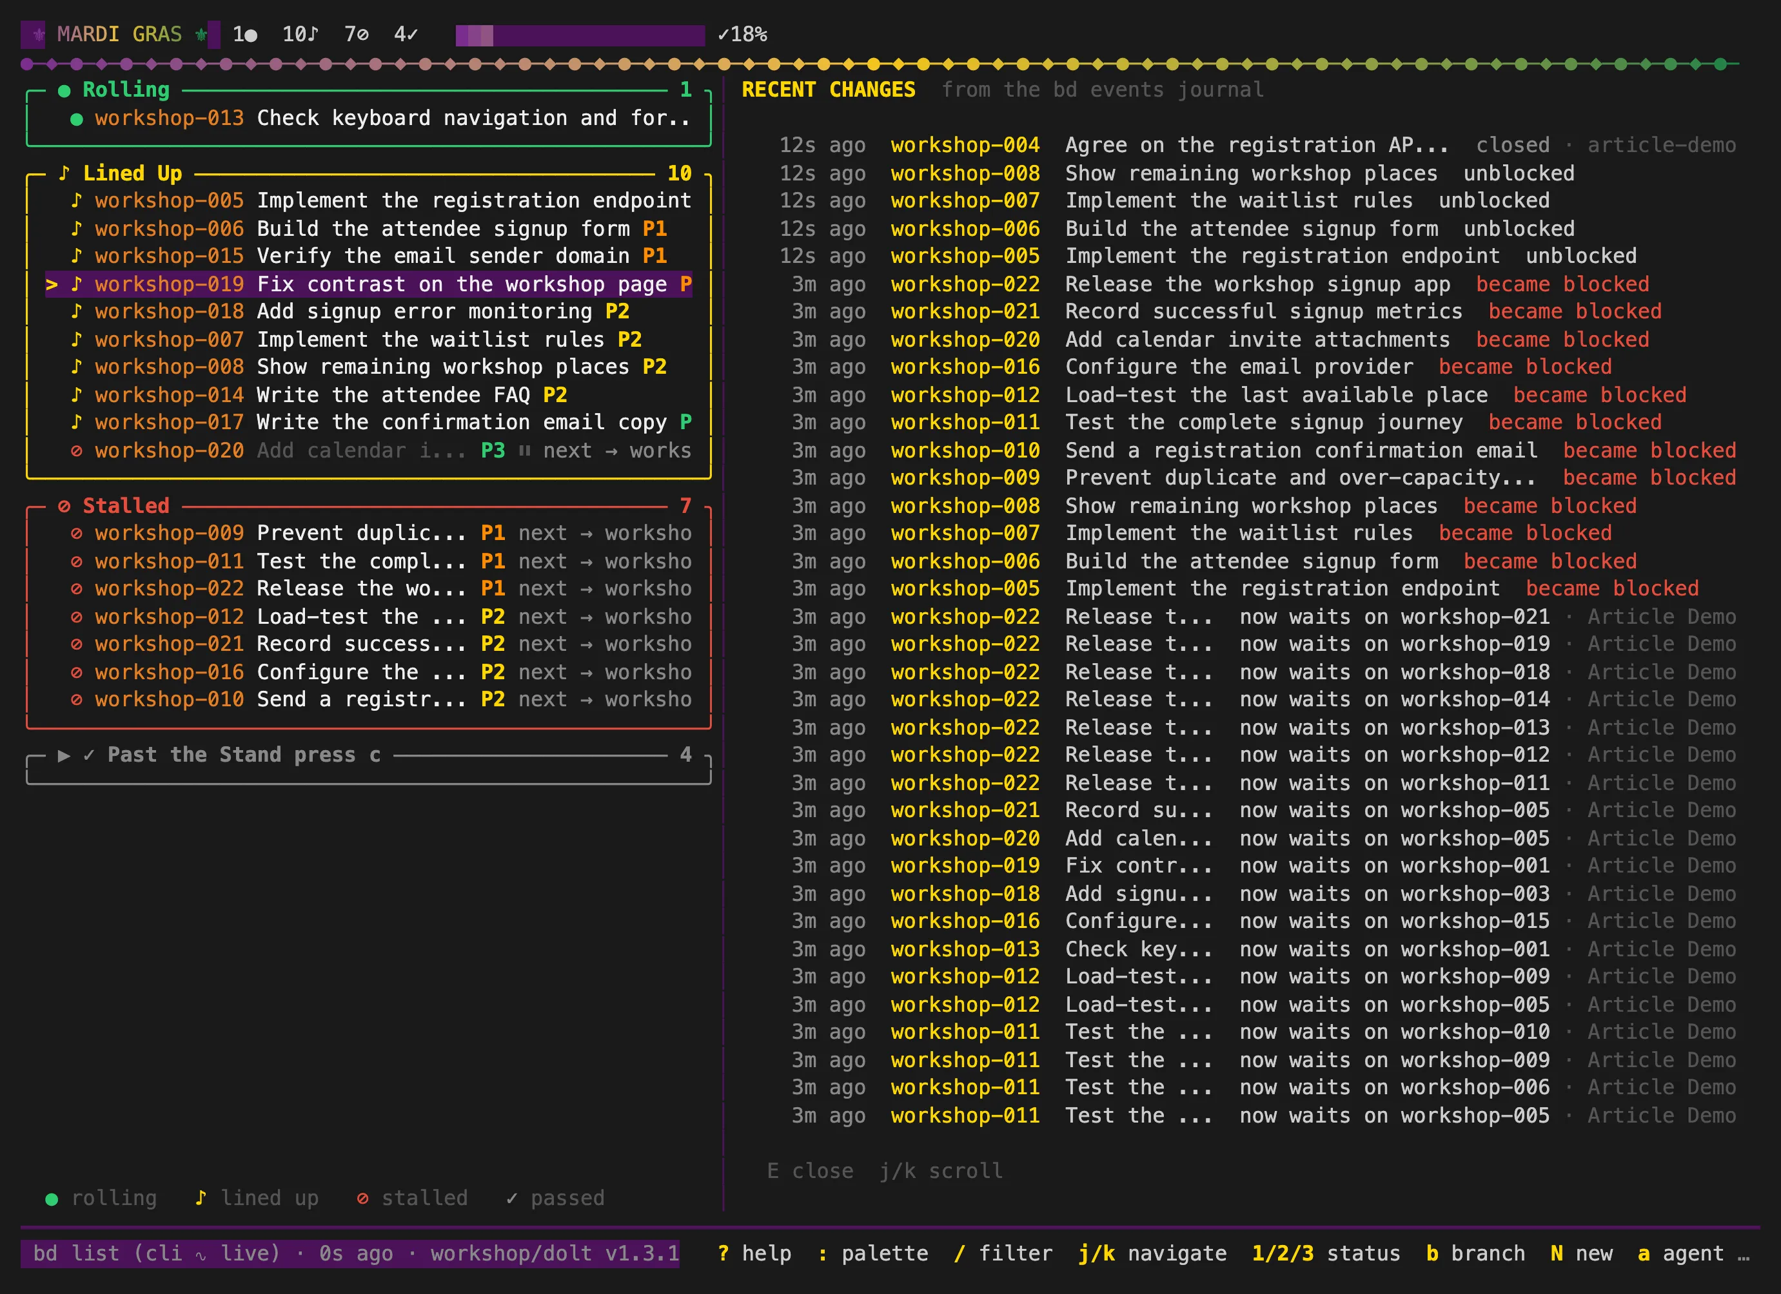Click the stalled count 7 in header
The height and width of the screenshot is (1294, 1781).
coord(357,35)
